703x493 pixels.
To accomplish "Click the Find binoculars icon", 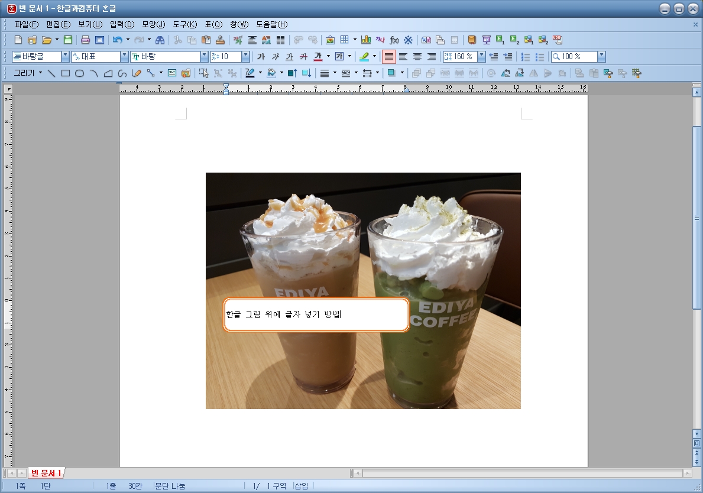I will click(160, 40).
